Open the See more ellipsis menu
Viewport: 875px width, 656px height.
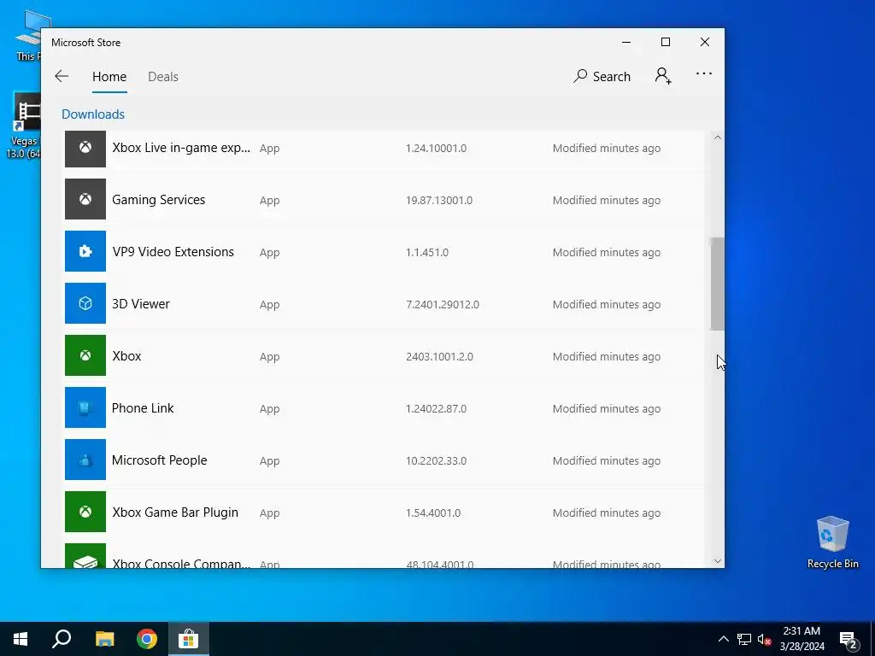click(704, 73)
